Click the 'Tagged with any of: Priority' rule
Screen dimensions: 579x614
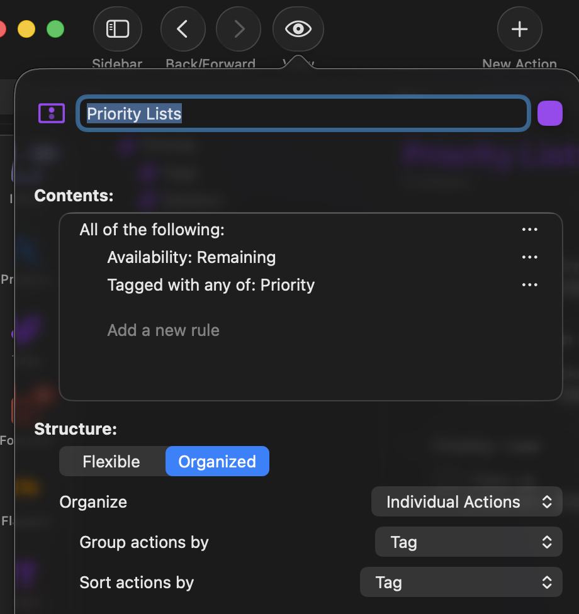pos(211,285)
